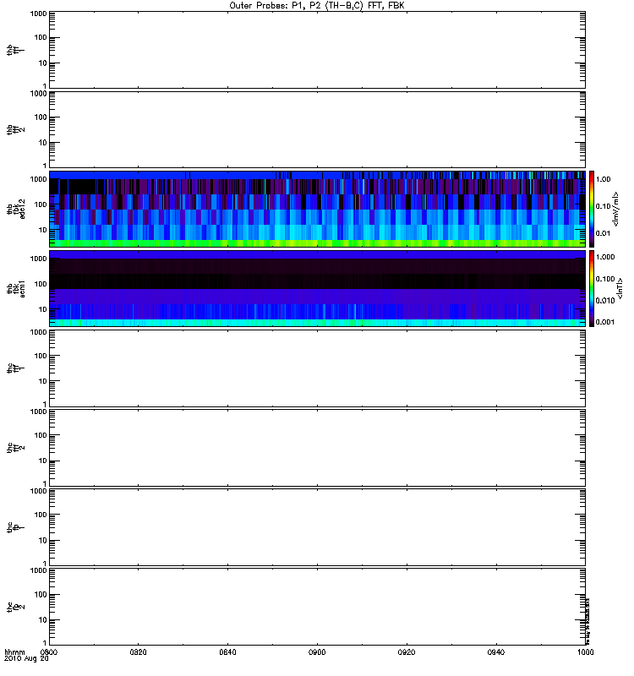The image size is (634, 676).
Task: Click the 0.01 tick on the mV/m colorbar
Action: [x=603, y=233]
